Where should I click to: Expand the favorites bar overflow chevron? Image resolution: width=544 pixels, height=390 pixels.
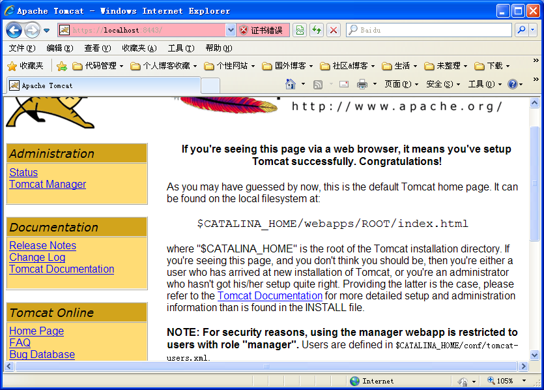point(536,61)
